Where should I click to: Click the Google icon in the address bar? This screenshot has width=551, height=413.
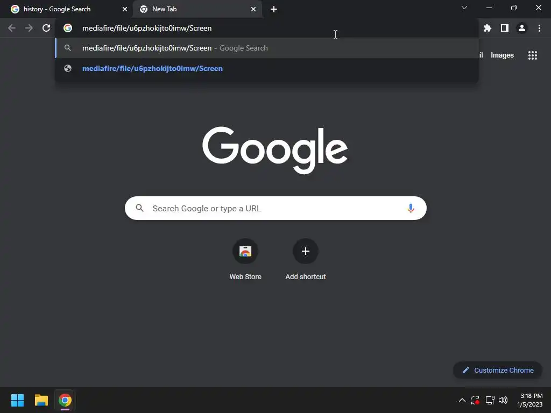point(68,28)
